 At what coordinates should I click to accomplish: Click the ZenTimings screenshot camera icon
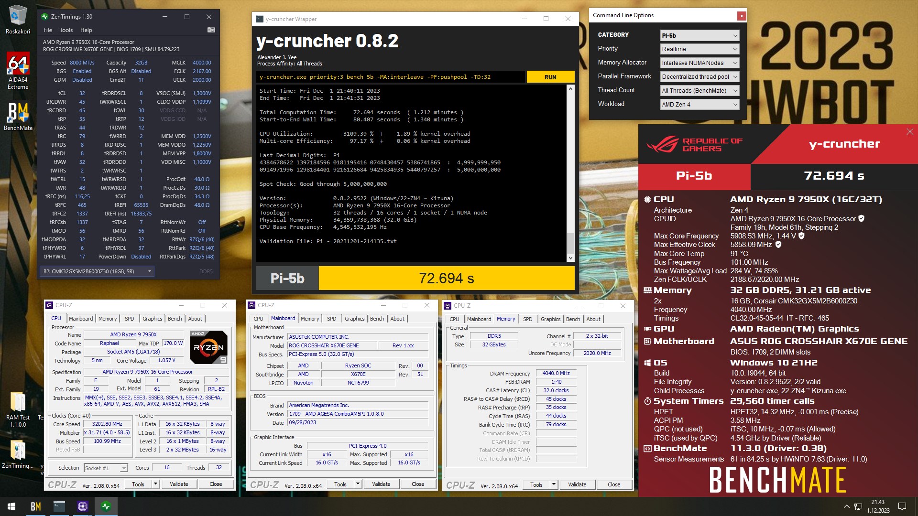coord(211,30)
